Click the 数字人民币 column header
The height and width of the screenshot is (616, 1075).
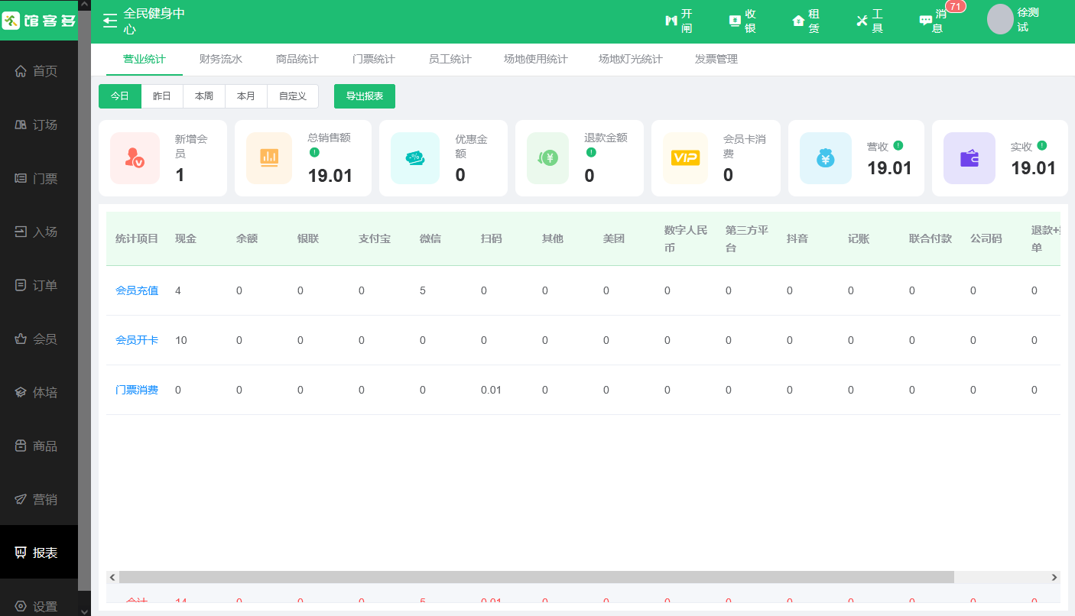coord(686,238)
